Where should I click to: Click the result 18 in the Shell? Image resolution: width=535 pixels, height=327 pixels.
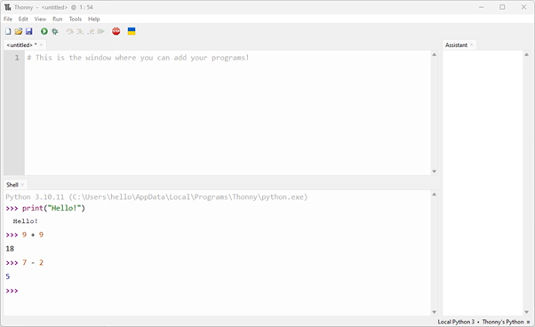pyautogui.click(x=10, y=249)
